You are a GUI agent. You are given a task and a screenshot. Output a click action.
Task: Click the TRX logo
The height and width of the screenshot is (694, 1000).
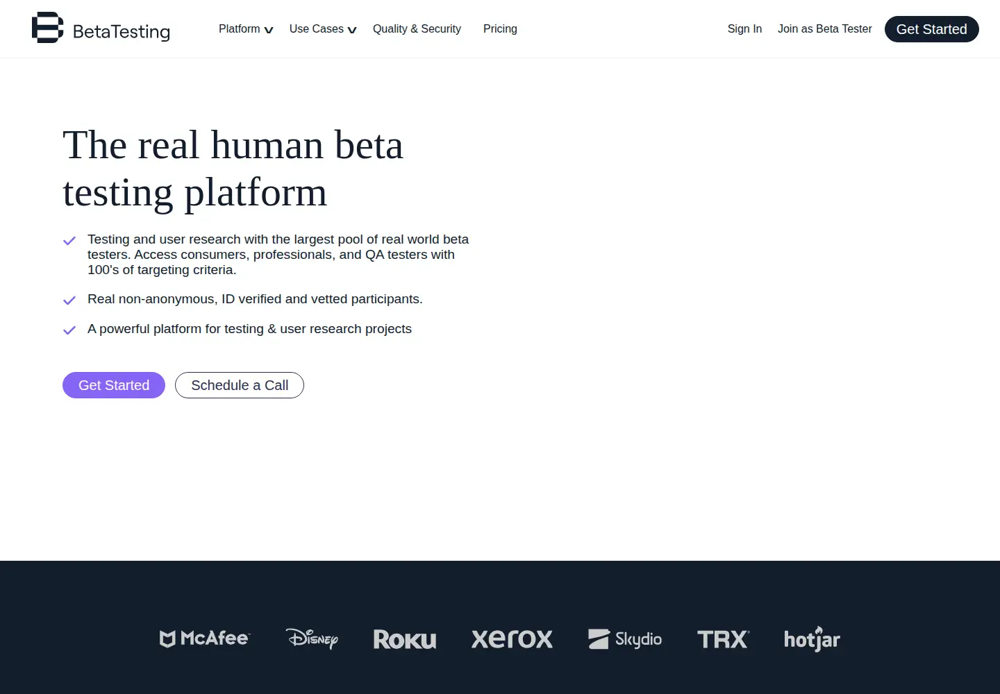tap(724, 639)
